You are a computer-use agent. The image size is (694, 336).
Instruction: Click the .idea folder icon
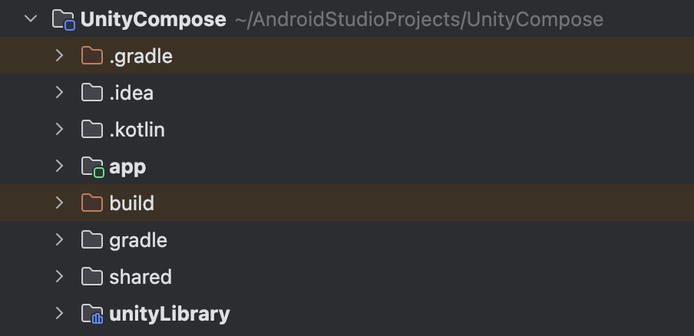tap(92, 93)
